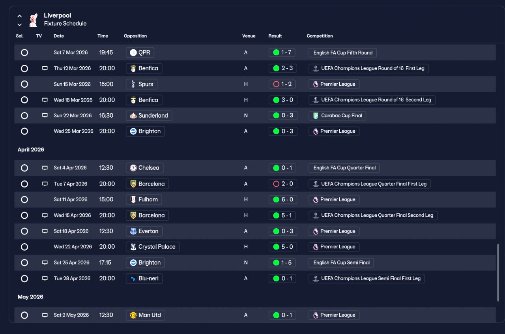
Task: Click the Chelsea club crest icon
Action: click(x=133, y=168)
